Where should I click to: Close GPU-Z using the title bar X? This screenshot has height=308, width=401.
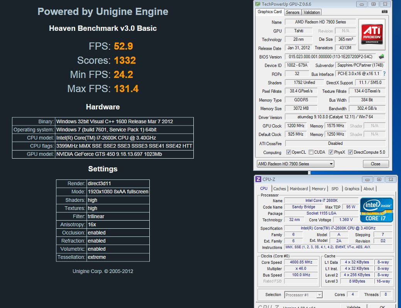(x=385, y=4)
